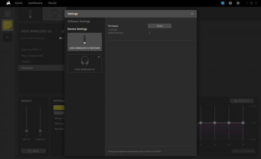The width and height of the screenshot is (261, 159).
Task: Click the Stereo headphone mode button
Action: [34, 151]
